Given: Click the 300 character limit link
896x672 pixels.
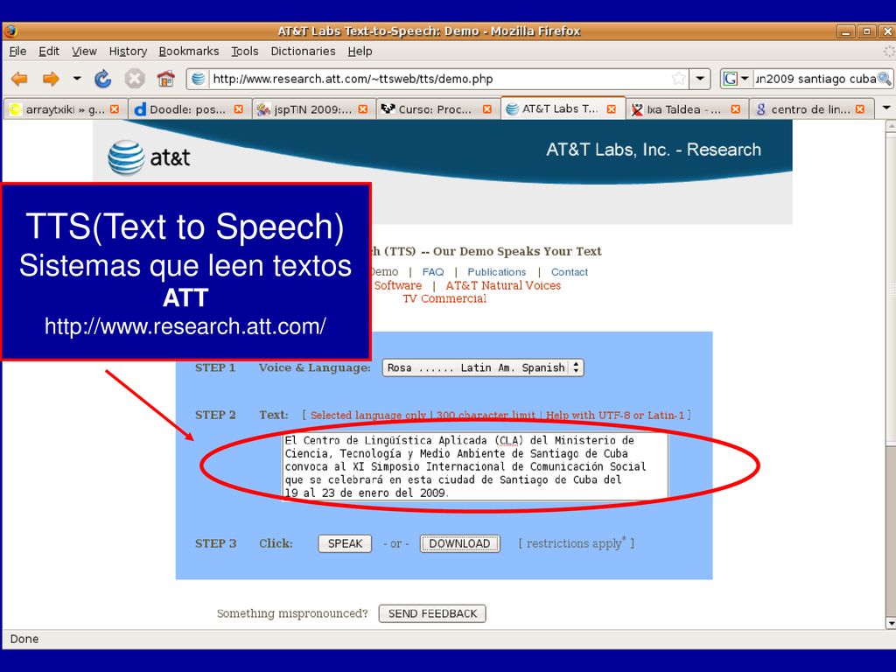Looking at the screenshot, I should coord(486,415).
